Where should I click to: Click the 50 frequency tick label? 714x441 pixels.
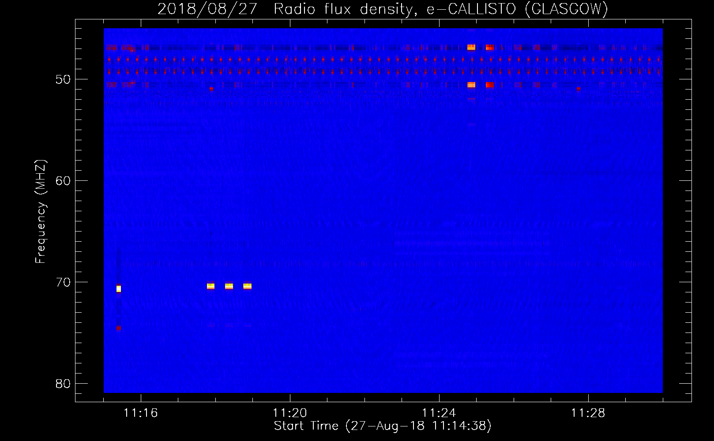click(63, 79)
